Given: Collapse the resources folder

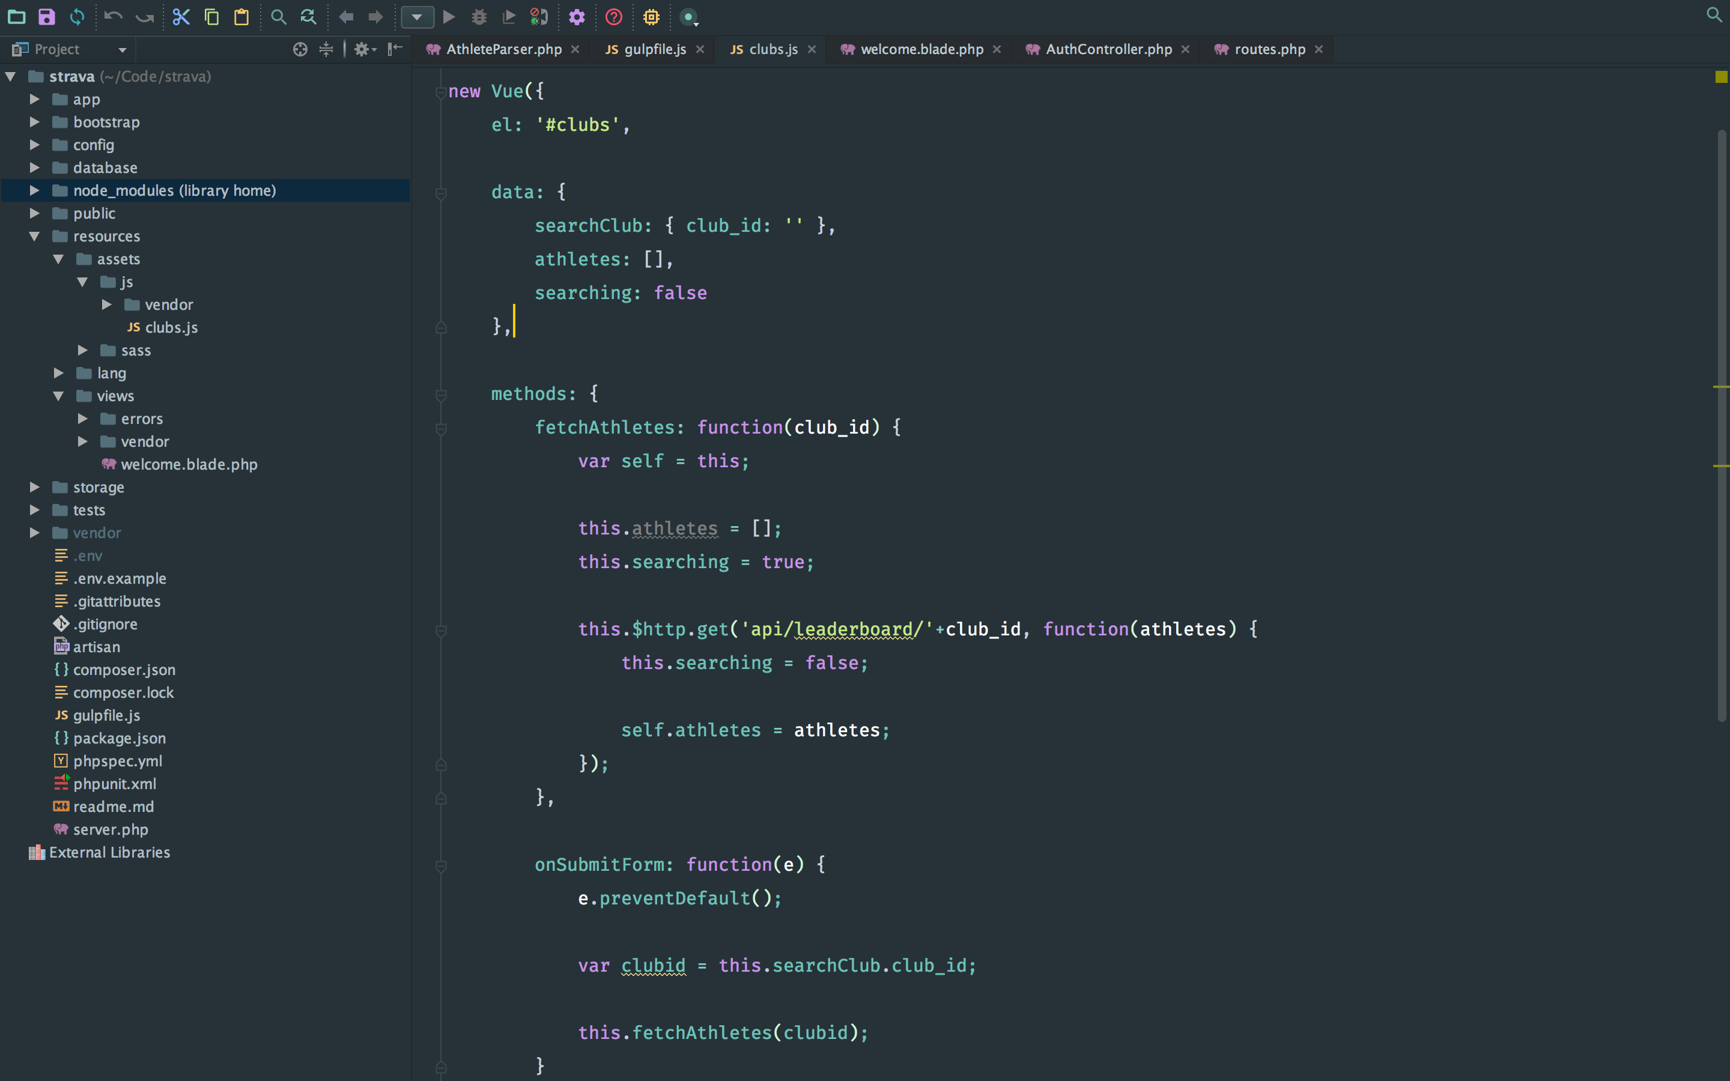Looking at the screenshot, I should (x=34, y=236).
